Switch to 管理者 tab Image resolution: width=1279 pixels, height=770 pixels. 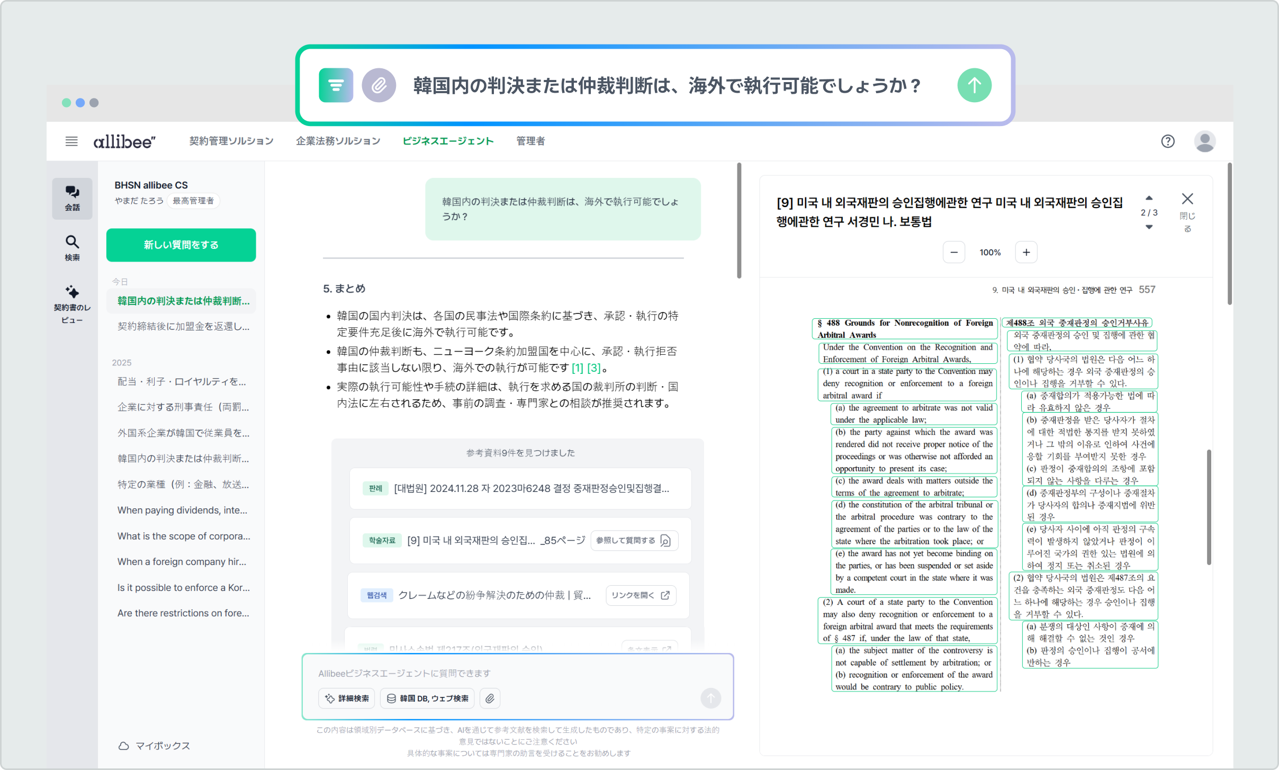coord(530,141)
